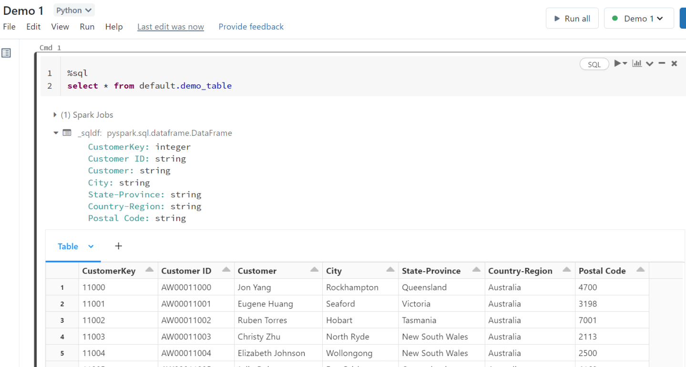Expand the Spark Jobs section

tap(55, 114)
